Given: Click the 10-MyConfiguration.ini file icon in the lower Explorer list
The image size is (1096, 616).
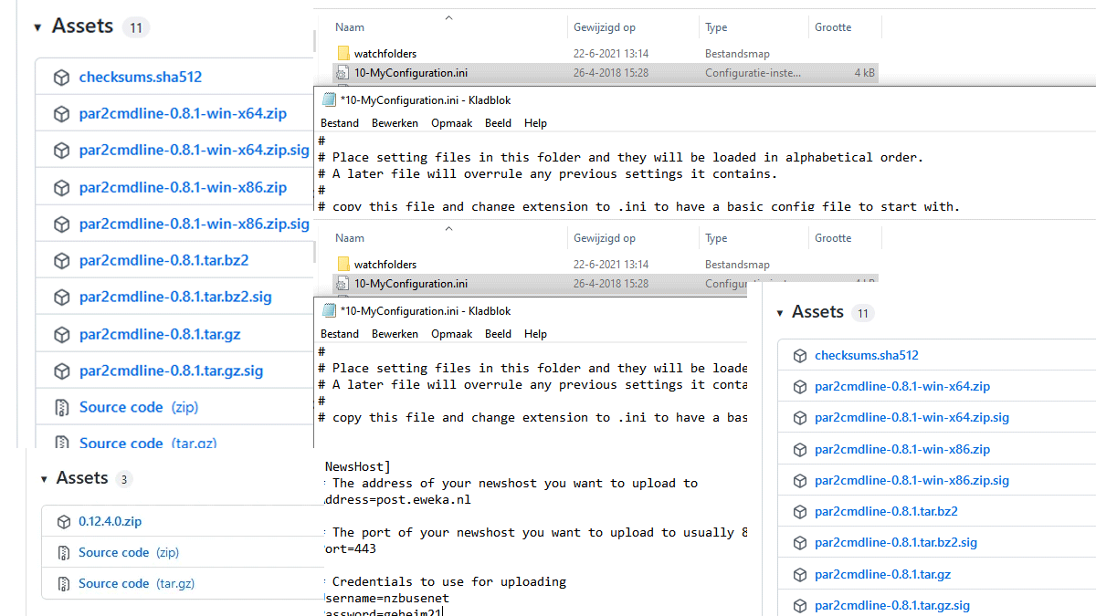Looking at the screenshot, I should (343, 284).
